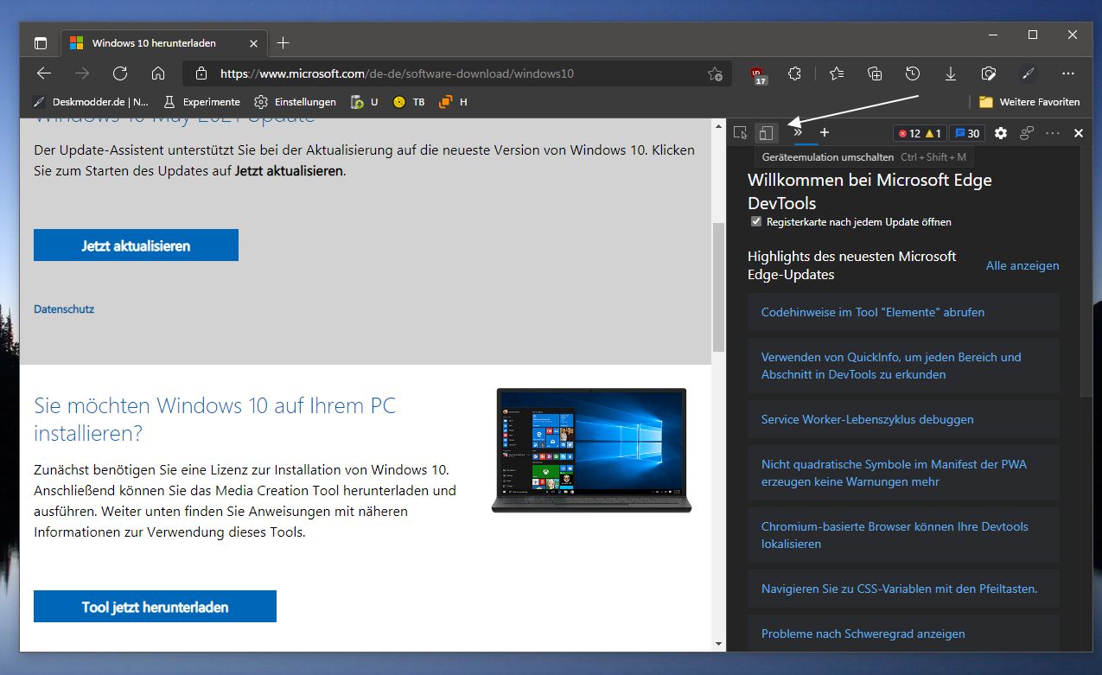Open the Einstellungen bookmark
Viewport: 1102px width, 675px height.
(295, 102)
